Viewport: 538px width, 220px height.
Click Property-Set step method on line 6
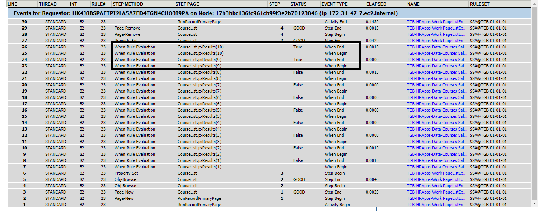(x=126, y=173)
